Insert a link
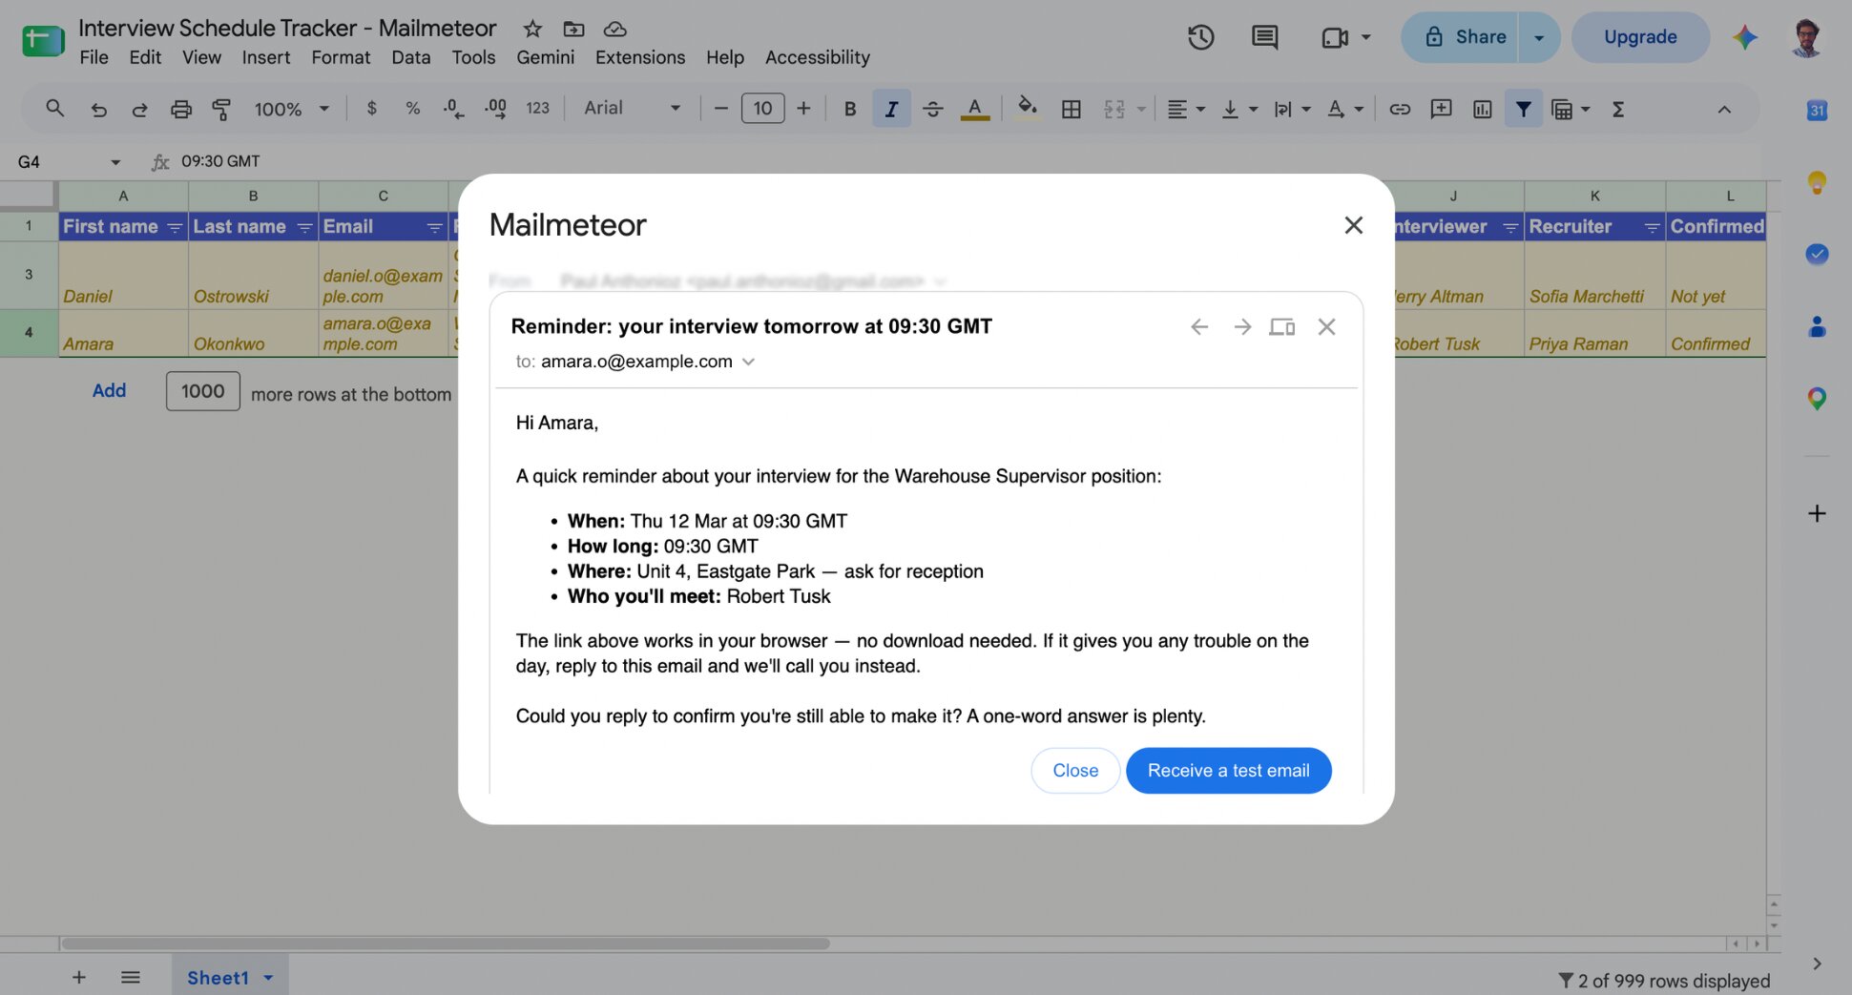The width and height of the screenshot is (1852, 995). (1400, 109)
